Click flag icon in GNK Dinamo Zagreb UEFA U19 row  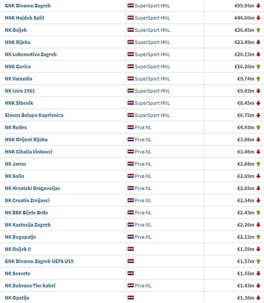click(x=130, y=261)
